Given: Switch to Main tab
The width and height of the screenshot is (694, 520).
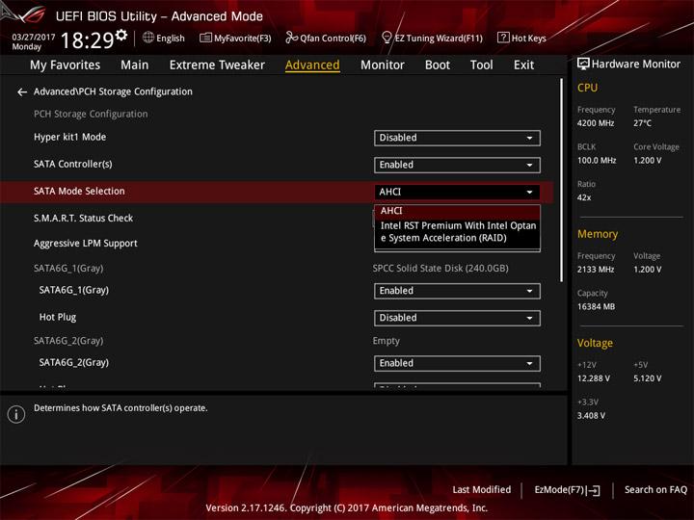Looking at the screenshot, I should click(x=135, y=65).
